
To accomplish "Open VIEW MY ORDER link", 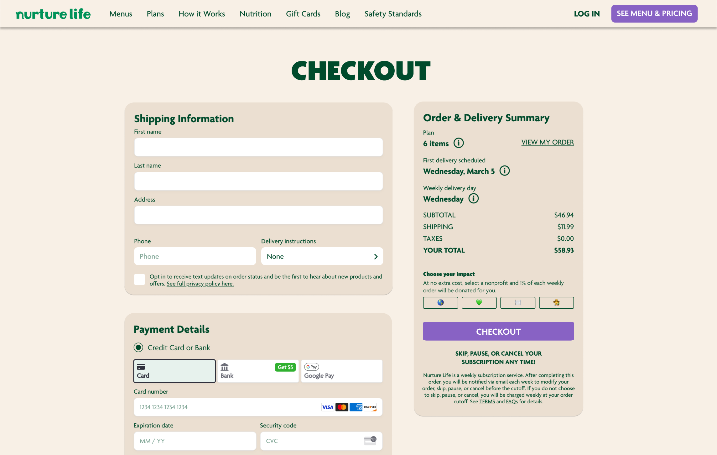I will click(547, 142).
